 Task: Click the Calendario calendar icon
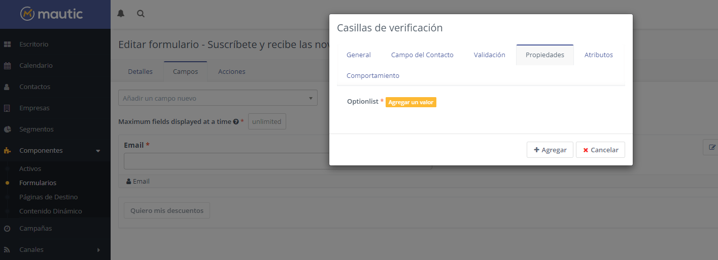[x=8, y=66]
